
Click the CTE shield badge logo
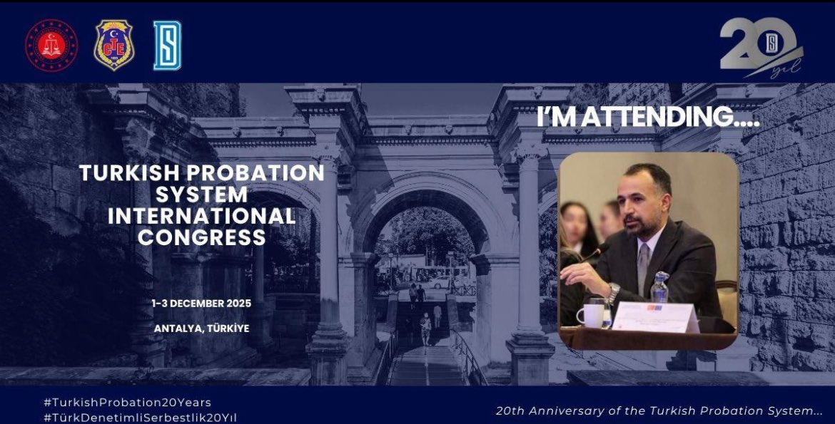pos(114,45)
